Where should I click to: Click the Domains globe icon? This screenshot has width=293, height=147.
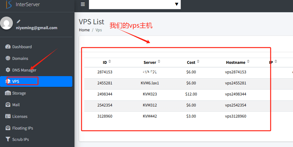tap(8, 58)
